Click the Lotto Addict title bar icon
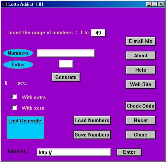The height and width of the screenshot is (162, 166). coord(4,4)
